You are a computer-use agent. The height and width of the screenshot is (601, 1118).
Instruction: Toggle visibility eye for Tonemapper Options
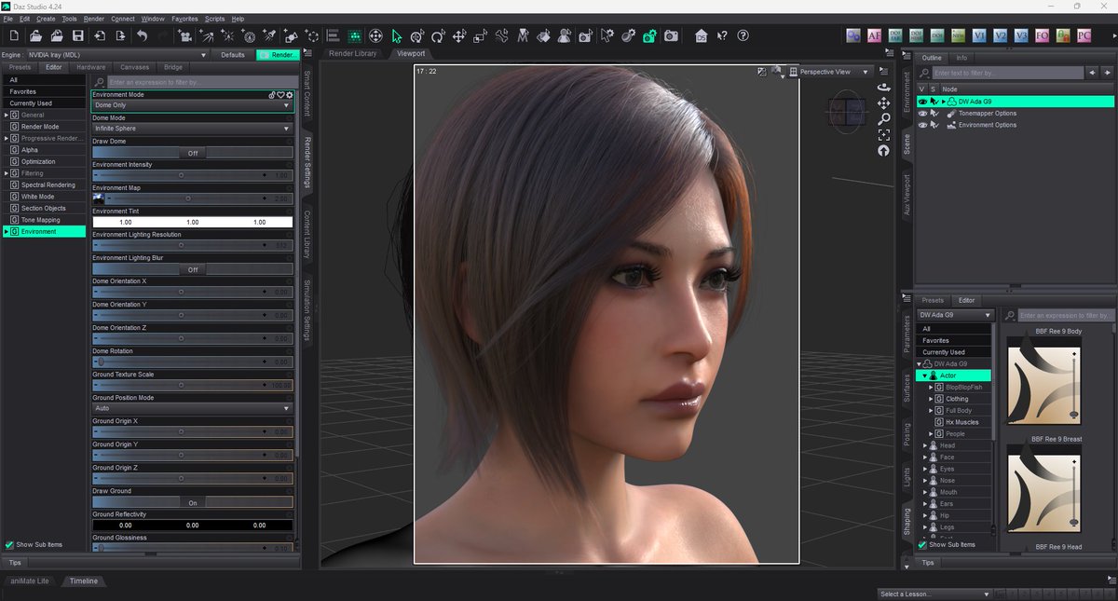click(x=922, y=114)
